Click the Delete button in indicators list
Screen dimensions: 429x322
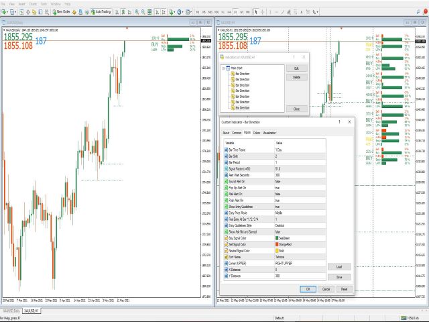click(296, 77)
